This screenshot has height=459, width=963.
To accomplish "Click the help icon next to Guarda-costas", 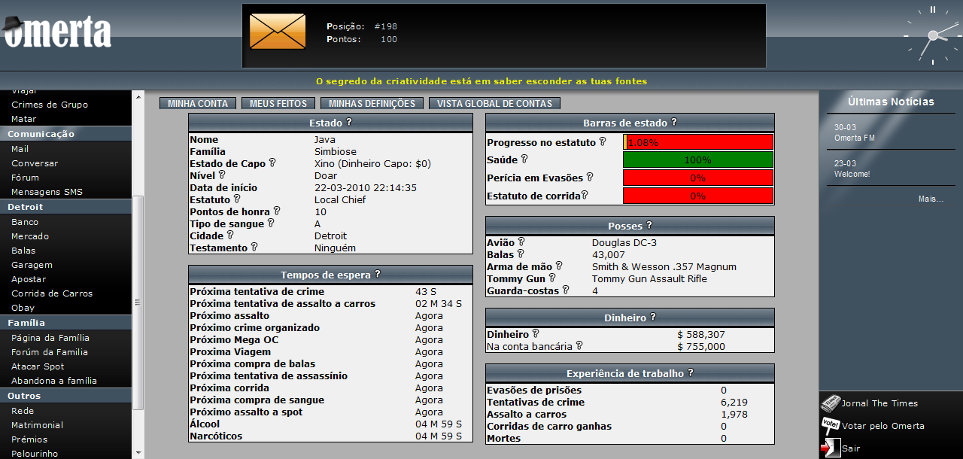I will (566, 290).
